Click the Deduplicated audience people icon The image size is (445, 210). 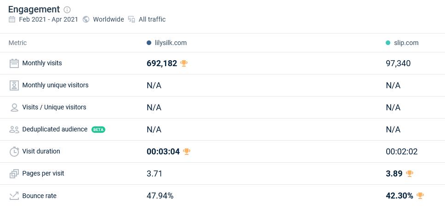pyautogui.click(x=14, y=130)
